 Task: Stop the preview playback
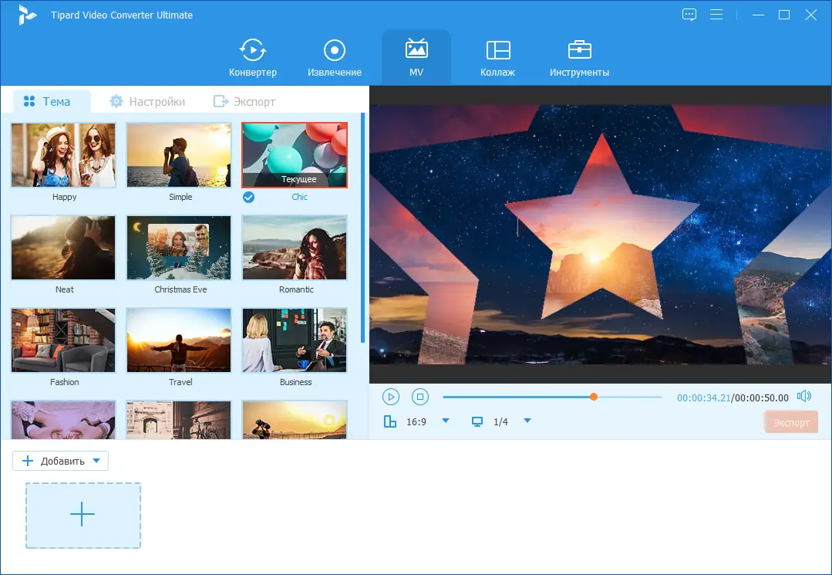(x=419, y=397)
